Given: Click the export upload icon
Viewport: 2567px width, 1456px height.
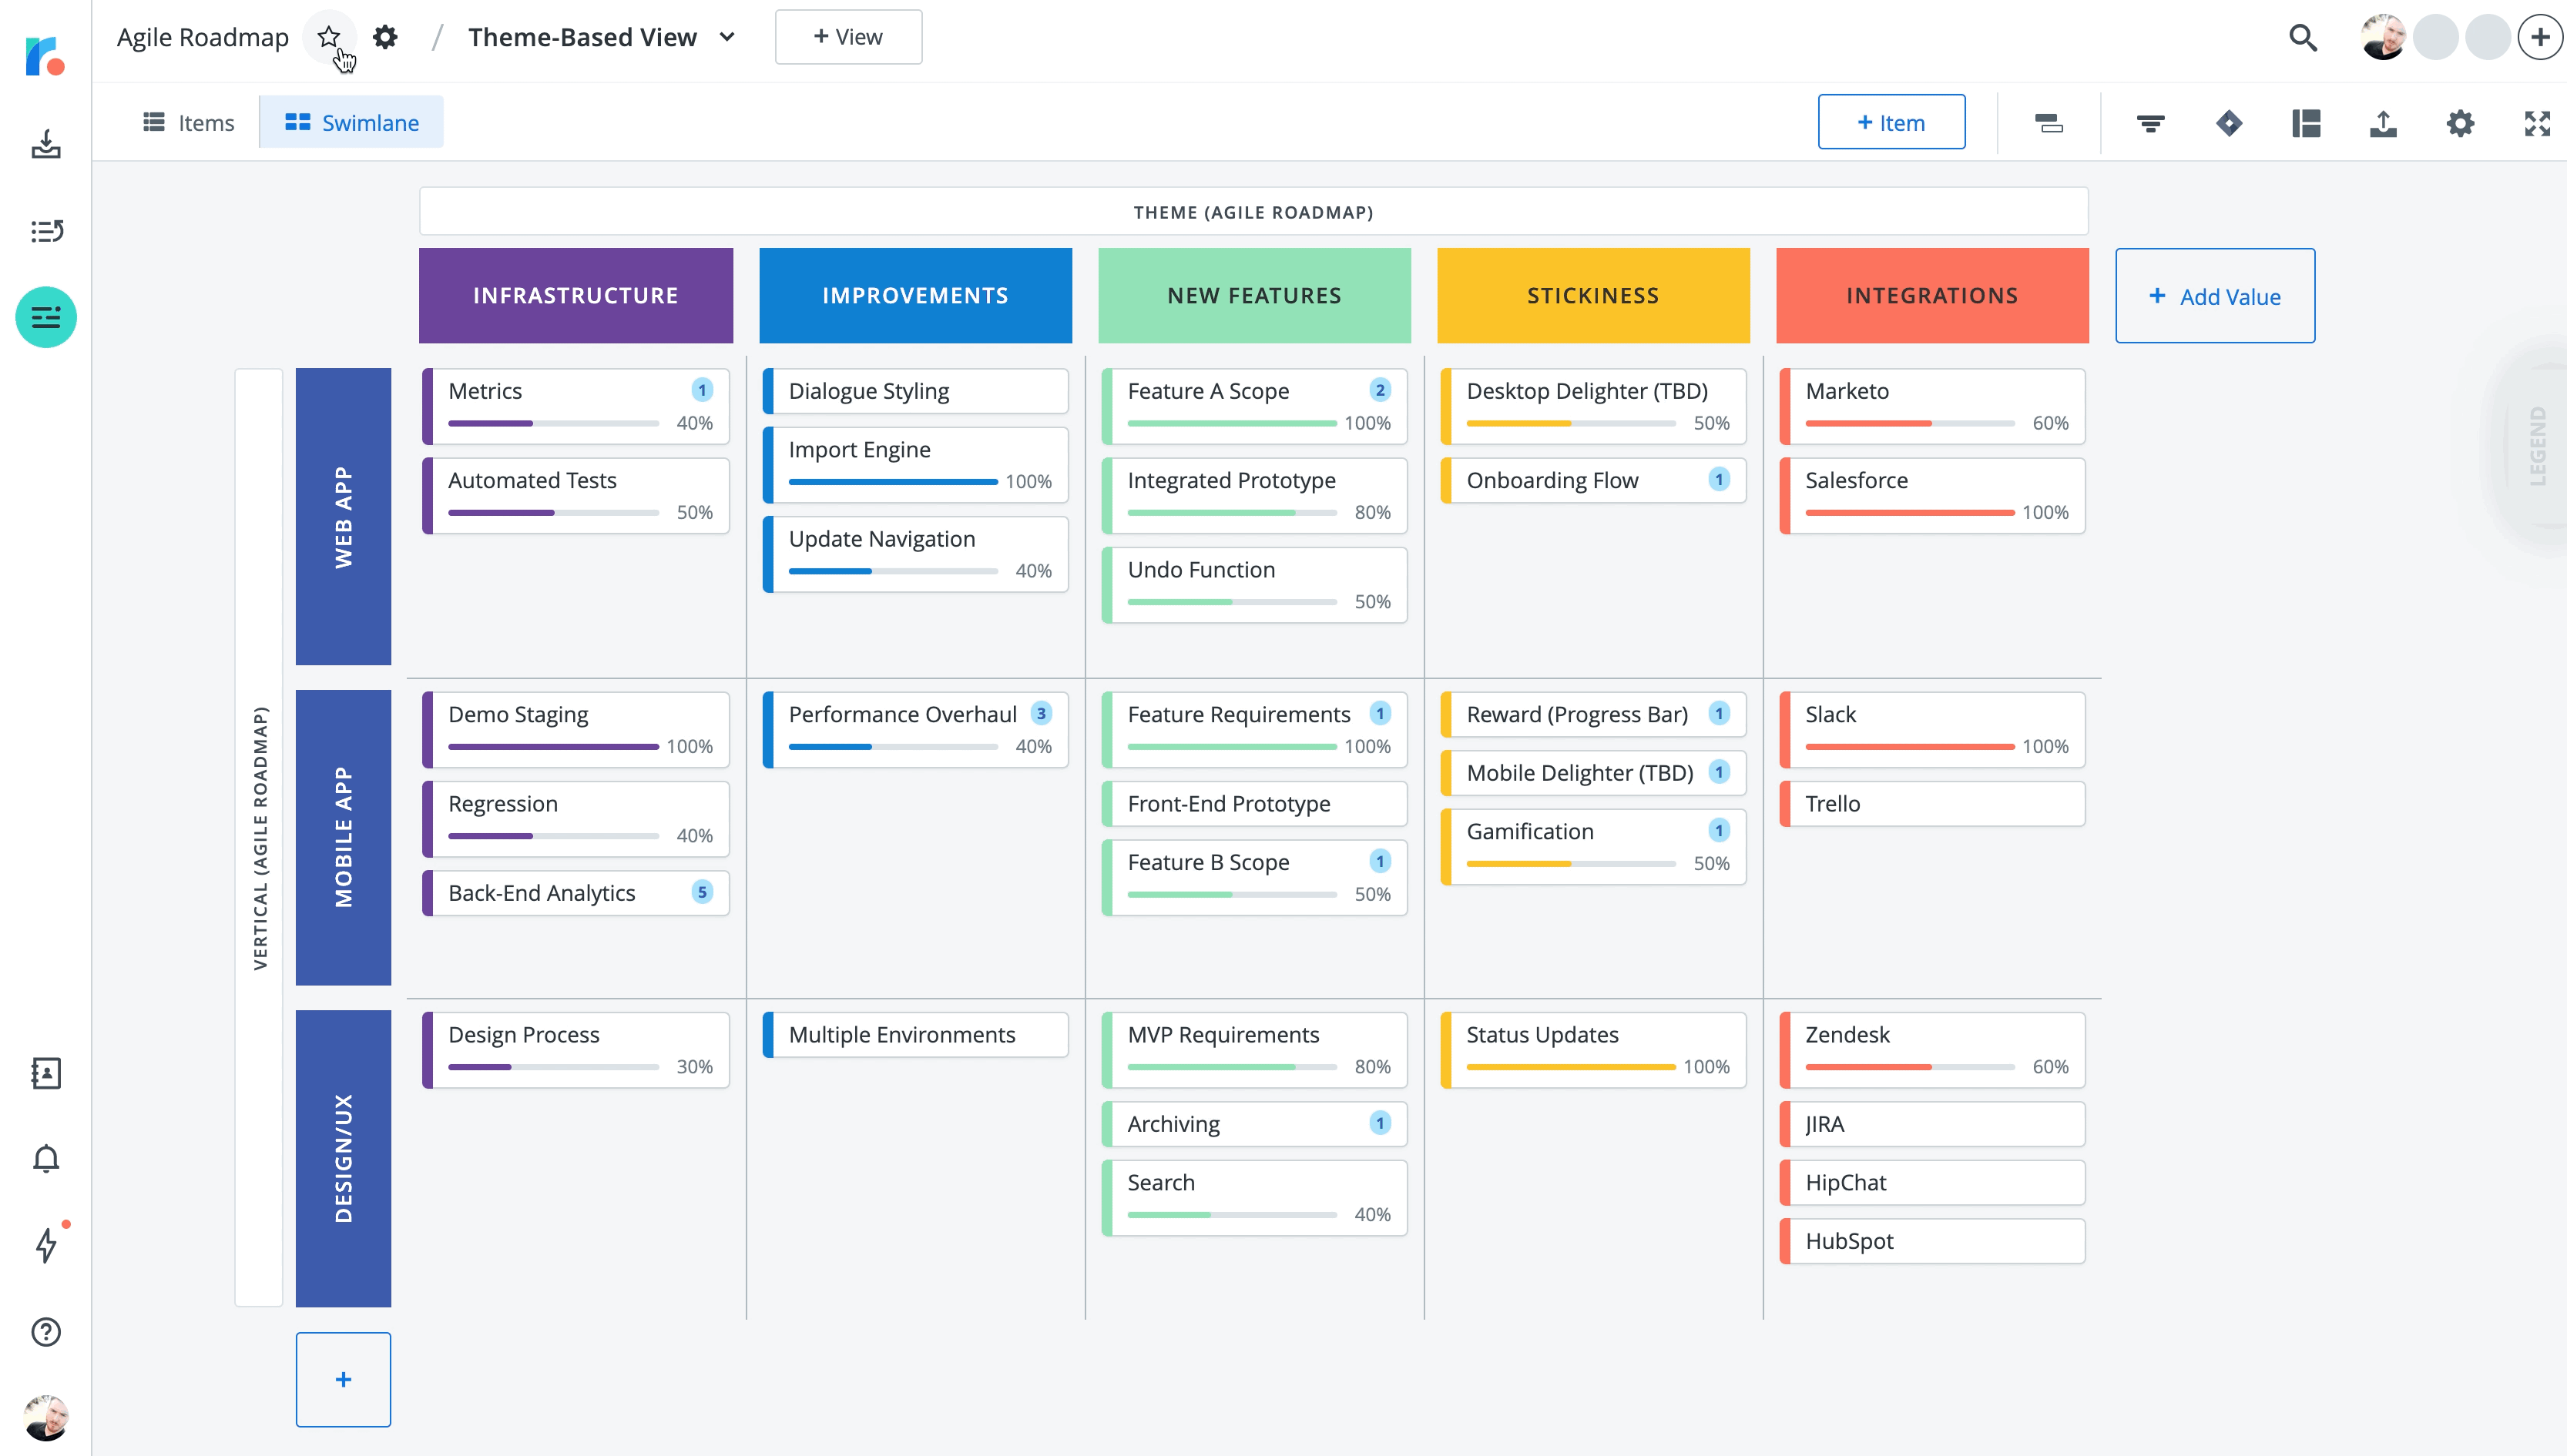Looking at the screenshot, I should 2383,122.
